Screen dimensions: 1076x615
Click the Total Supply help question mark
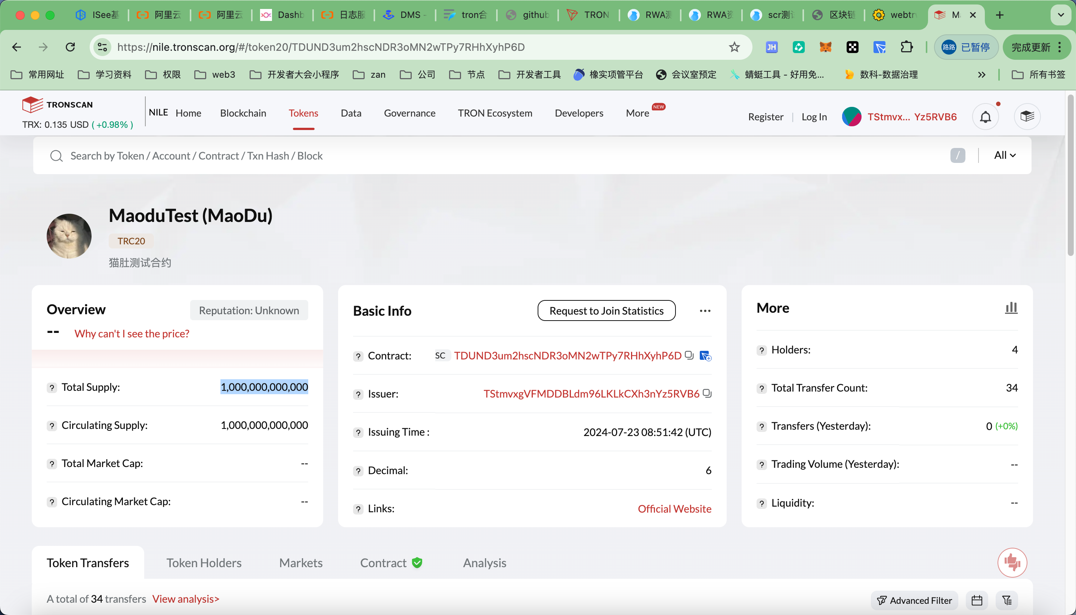click(x=52, y=387)
